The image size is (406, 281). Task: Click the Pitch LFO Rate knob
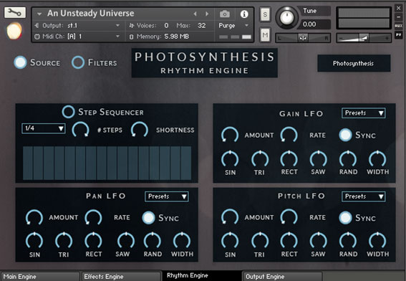coord(289,216)
